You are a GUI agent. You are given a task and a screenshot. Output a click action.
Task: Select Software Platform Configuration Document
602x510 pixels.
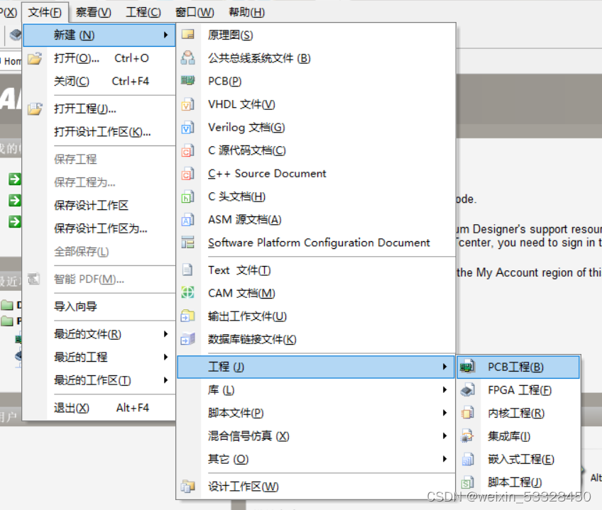click(319, 243)
